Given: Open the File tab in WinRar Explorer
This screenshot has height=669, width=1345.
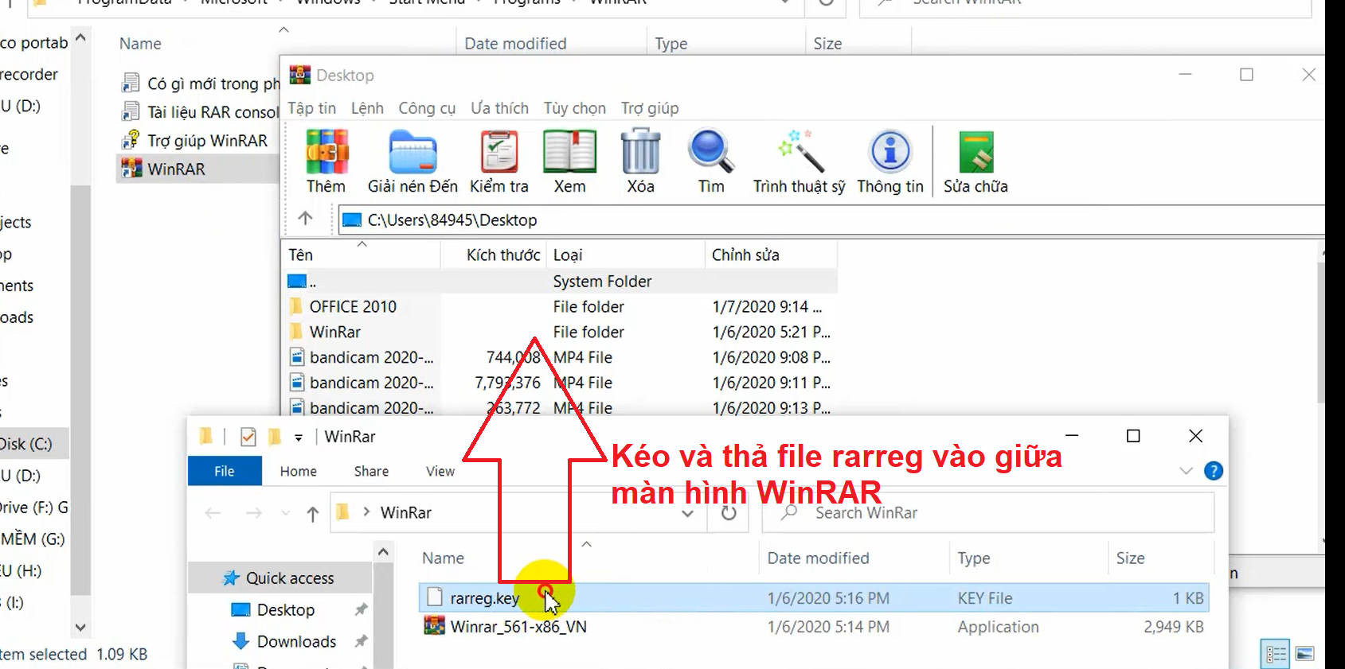Looking at the screenshot, I should coord(225,471).
